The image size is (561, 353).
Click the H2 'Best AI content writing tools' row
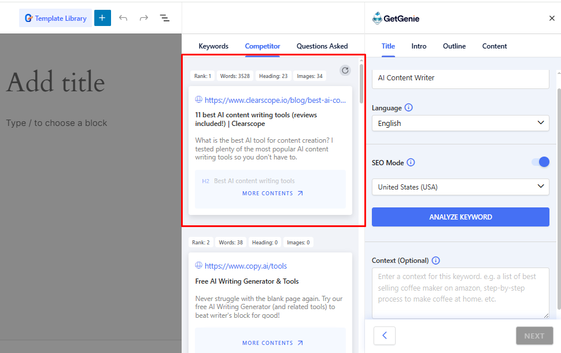(248, 181)
